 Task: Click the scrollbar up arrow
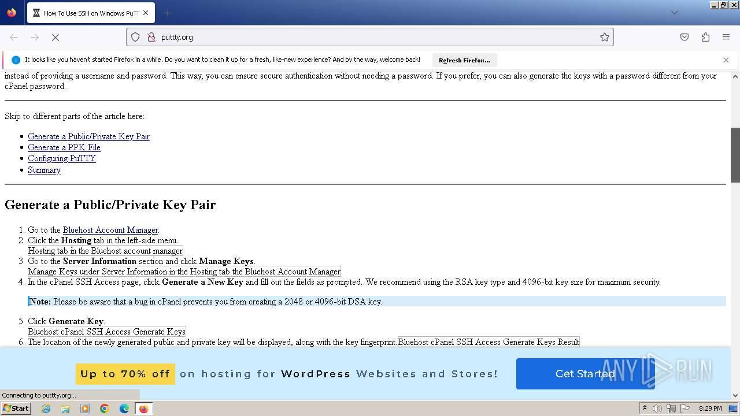pos(735,76)
